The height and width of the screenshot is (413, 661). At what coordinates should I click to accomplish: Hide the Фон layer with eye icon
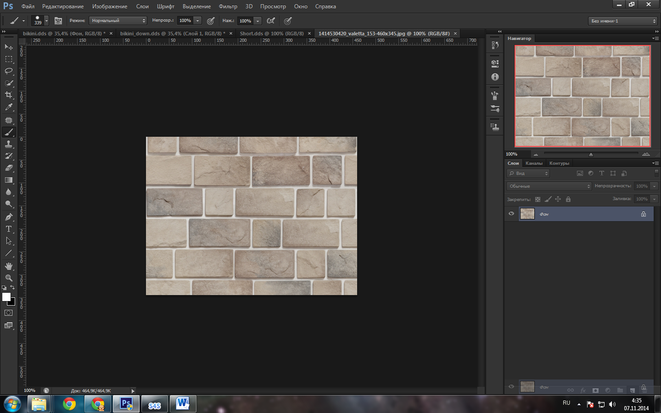point(511,214)
